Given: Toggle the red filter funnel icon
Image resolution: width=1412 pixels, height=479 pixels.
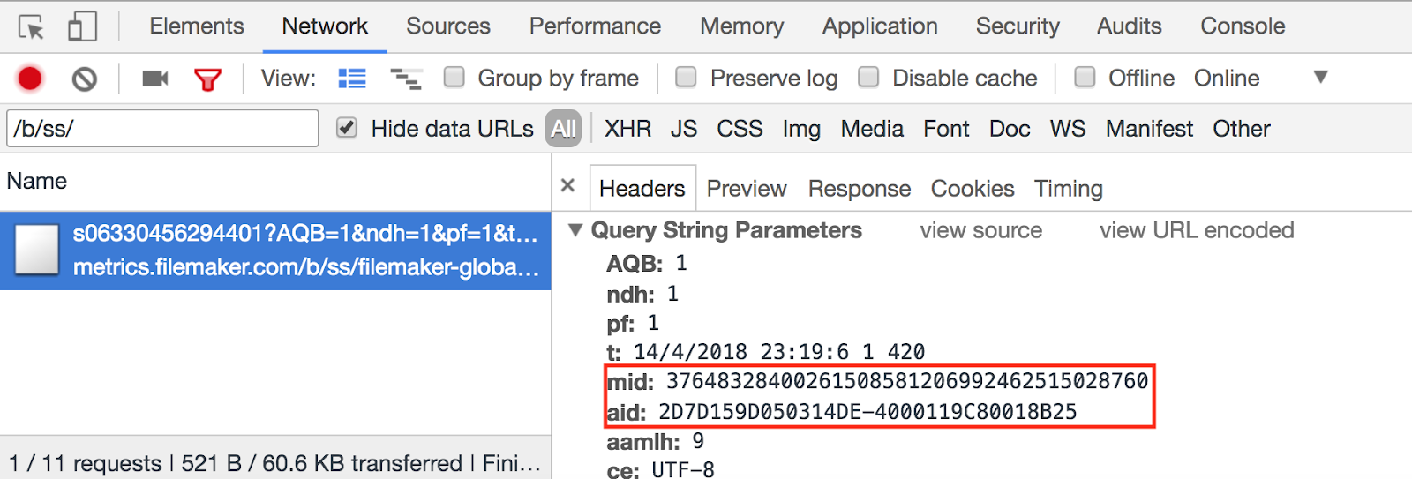Looking at the screenshot, I should tap(207, 79).
